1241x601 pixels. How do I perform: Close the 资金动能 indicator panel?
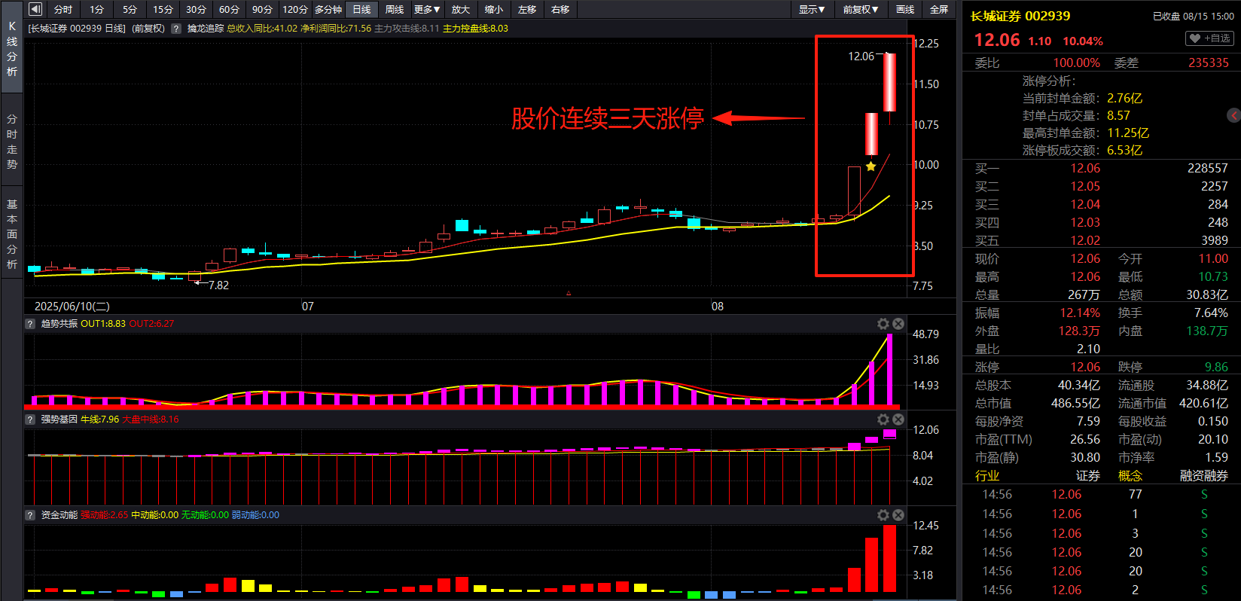pos(898,515)
